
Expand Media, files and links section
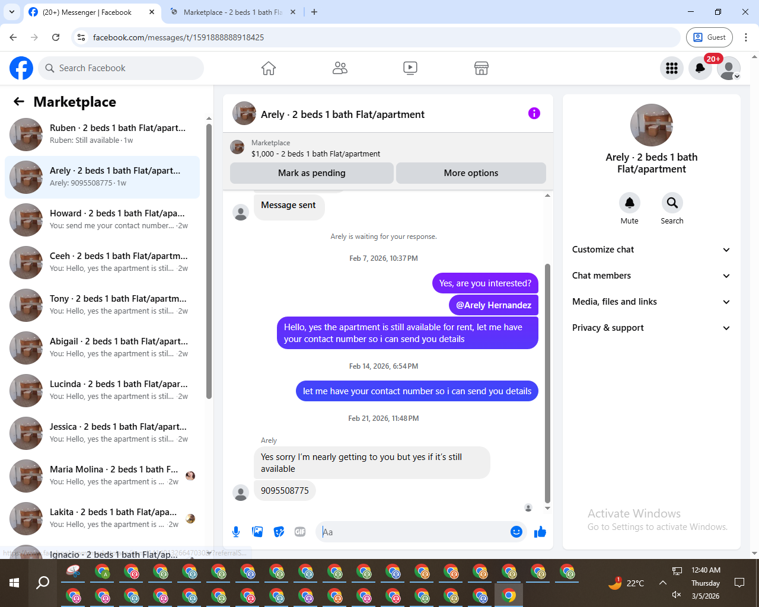[651, 302]
